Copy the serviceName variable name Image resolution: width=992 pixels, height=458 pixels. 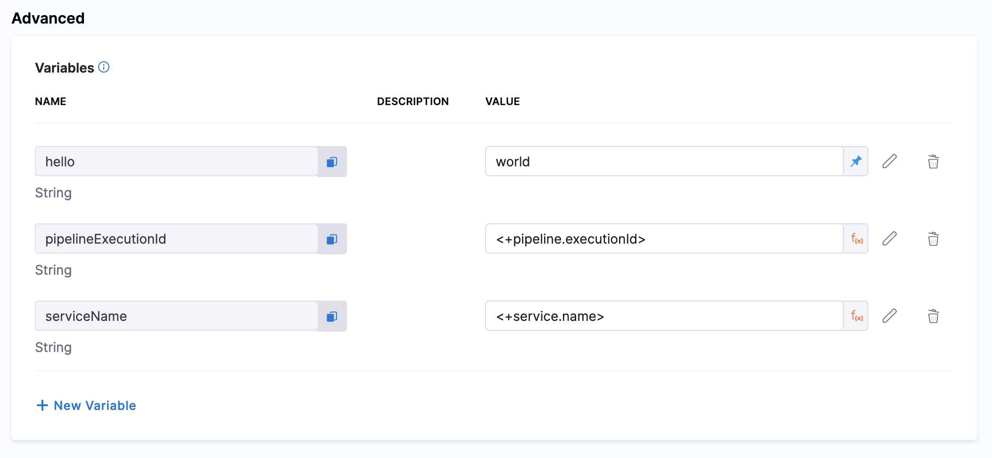tap(332, 316)
